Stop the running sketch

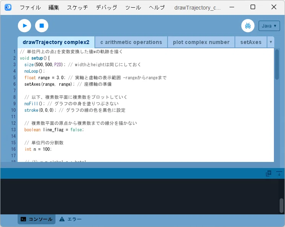tap(42, 26)
